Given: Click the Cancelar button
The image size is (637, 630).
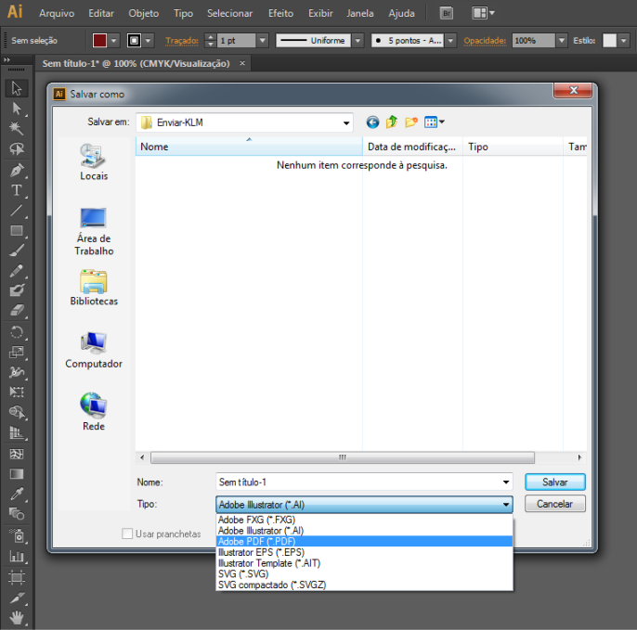Looking at the screenshot, I should [x=555, y=504].
